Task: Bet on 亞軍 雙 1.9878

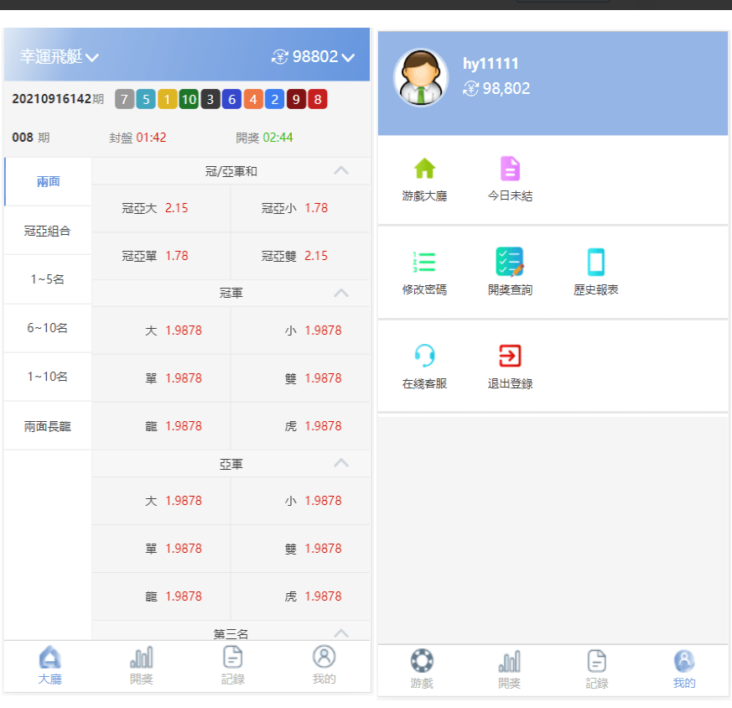Action: coord(300,549)
